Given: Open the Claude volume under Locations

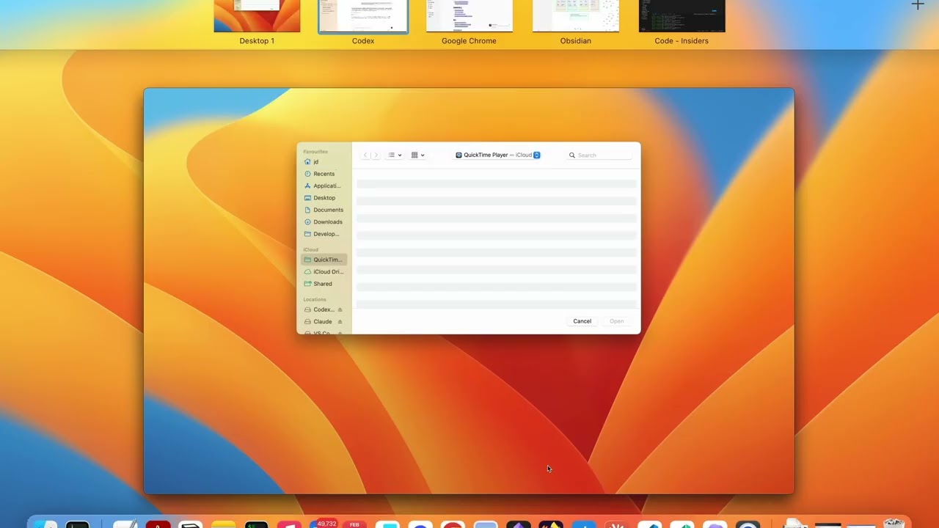Looking at the screenshot, I should 318,321.
